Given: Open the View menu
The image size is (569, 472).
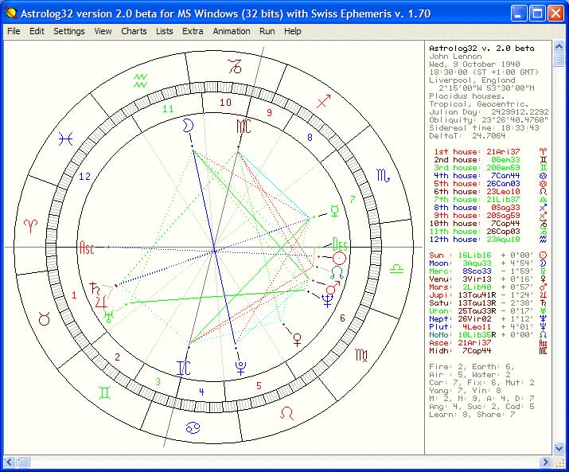Looking at the screenshot, I should pyautogui.click(x=103, y=31).
